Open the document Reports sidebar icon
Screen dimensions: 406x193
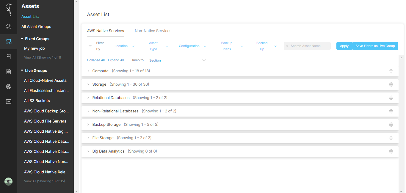coord(9,72)
